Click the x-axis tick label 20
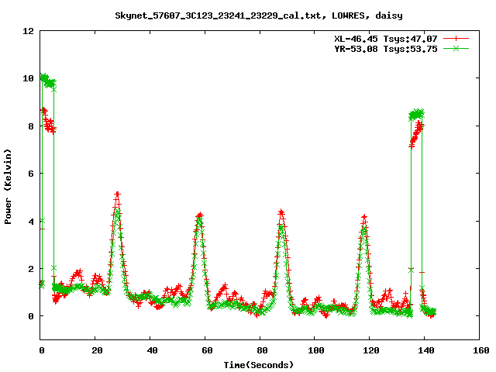The width and height of the screenshot is (496, 372). [97, 350]
